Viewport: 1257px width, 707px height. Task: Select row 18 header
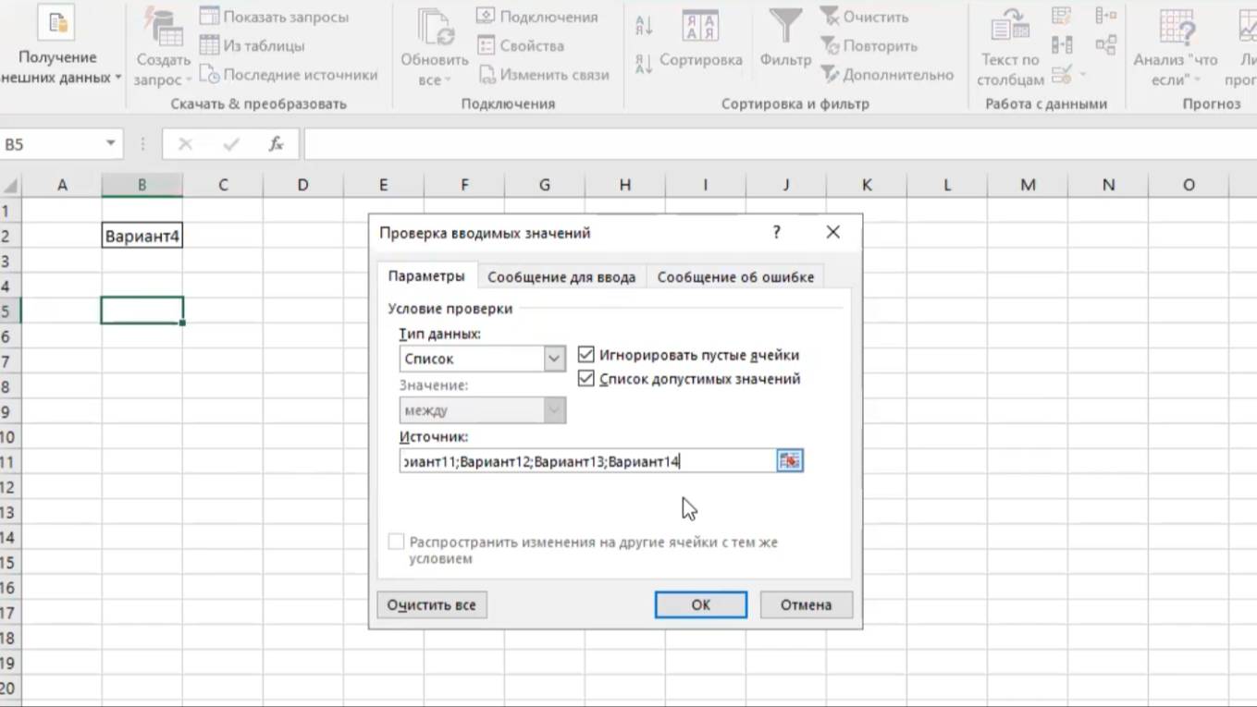(9, 638)
